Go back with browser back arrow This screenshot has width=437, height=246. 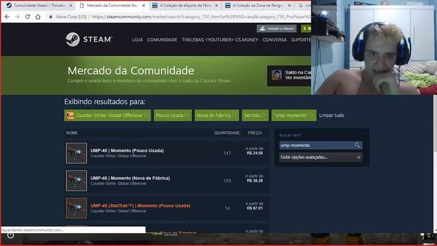pos(8,16)
